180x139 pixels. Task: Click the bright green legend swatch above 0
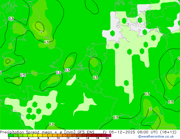click(11, 135)
